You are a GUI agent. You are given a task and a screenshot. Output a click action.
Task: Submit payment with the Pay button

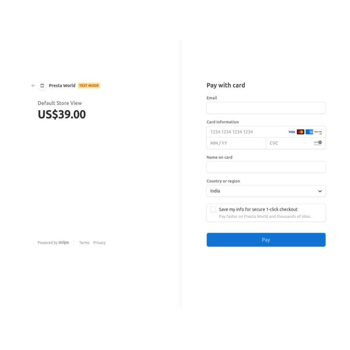pos(266,240)
